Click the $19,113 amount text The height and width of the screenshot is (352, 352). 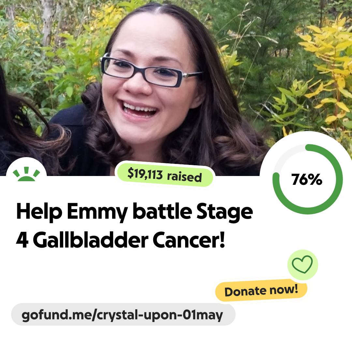pyautogui.click(x=145, y=174)
